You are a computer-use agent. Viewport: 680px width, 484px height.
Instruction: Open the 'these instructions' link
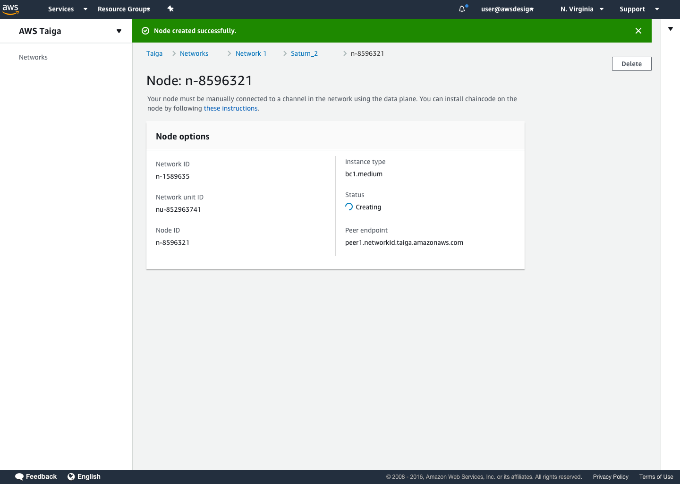point(231,108)
